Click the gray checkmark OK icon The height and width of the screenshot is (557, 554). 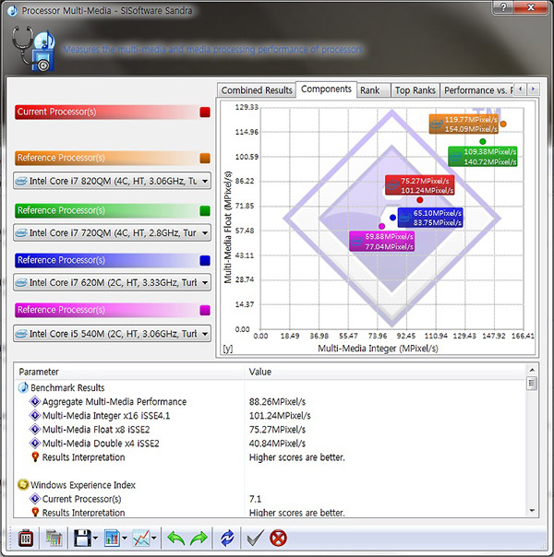tap(256, 539)
